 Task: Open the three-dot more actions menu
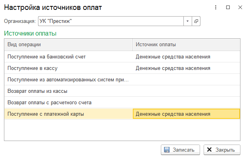(216, 8)
